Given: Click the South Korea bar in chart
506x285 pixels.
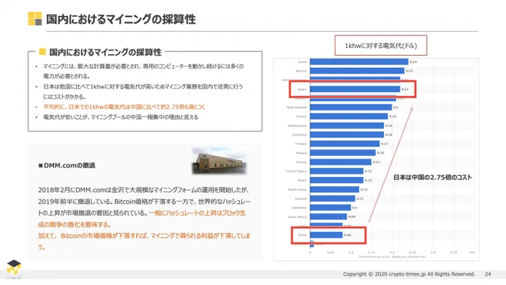Looking at the screenshot, I should [x=334, y=190].
